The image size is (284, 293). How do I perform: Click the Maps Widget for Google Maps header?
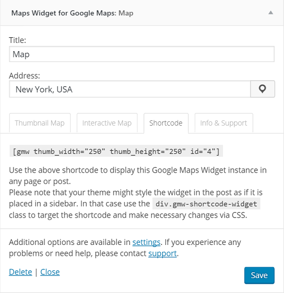(72, 13)
